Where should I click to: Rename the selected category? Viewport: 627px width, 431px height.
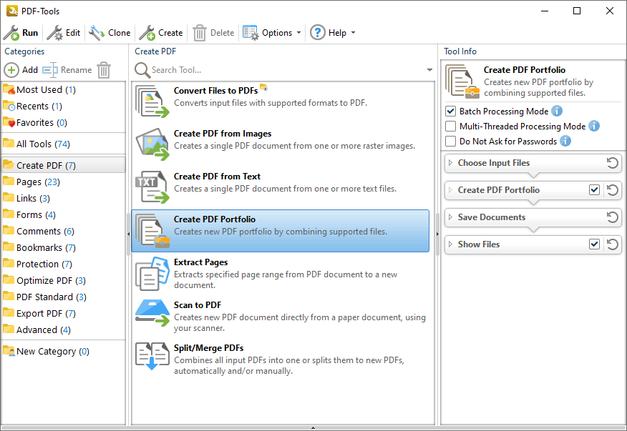(x=67, y=70)
